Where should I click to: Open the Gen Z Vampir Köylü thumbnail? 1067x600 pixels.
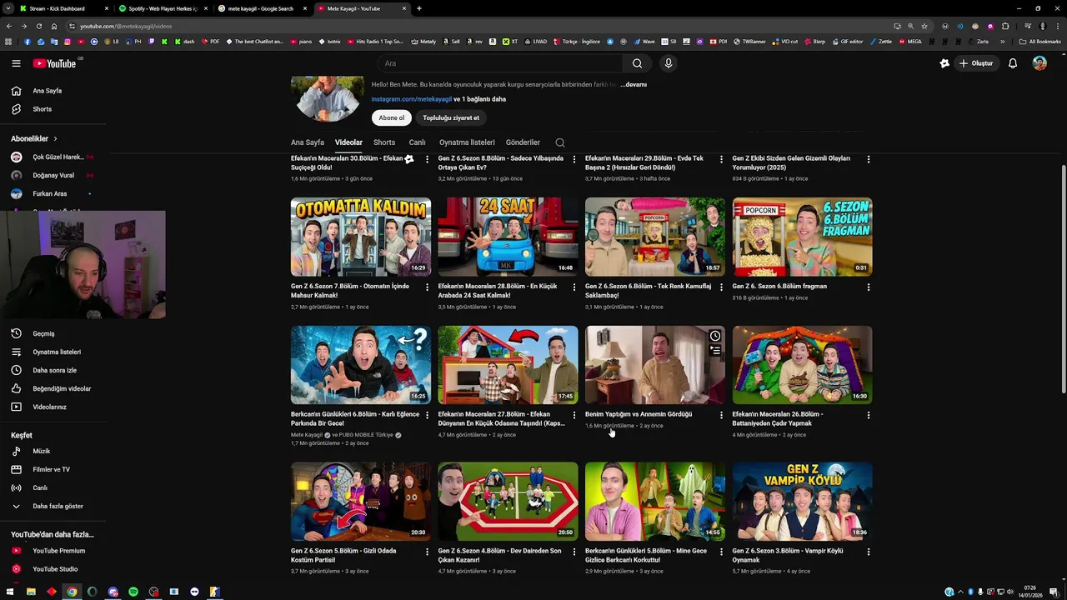pos(802,501)
